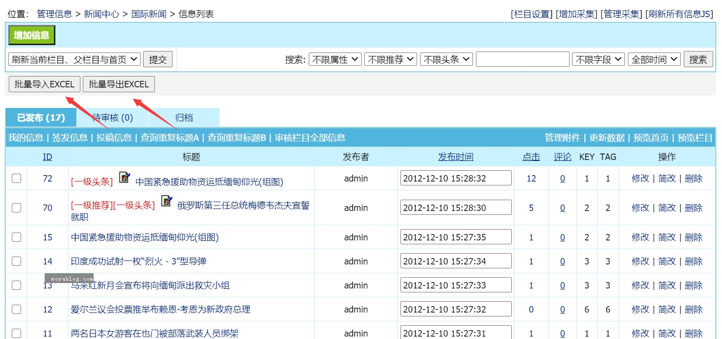722x339 pixels.
Task: Go to 国际新闻 in breadcrumb
Action: 149,14
